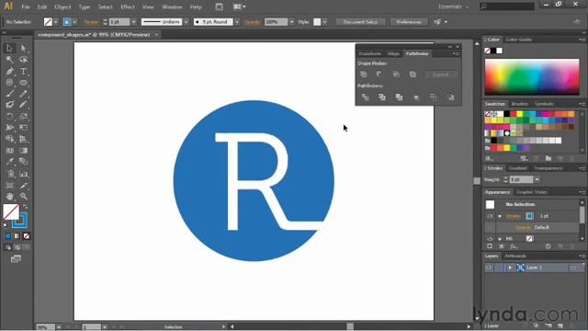Switch to the Gradient tab
588x331 pixels.
coord(518,168)
